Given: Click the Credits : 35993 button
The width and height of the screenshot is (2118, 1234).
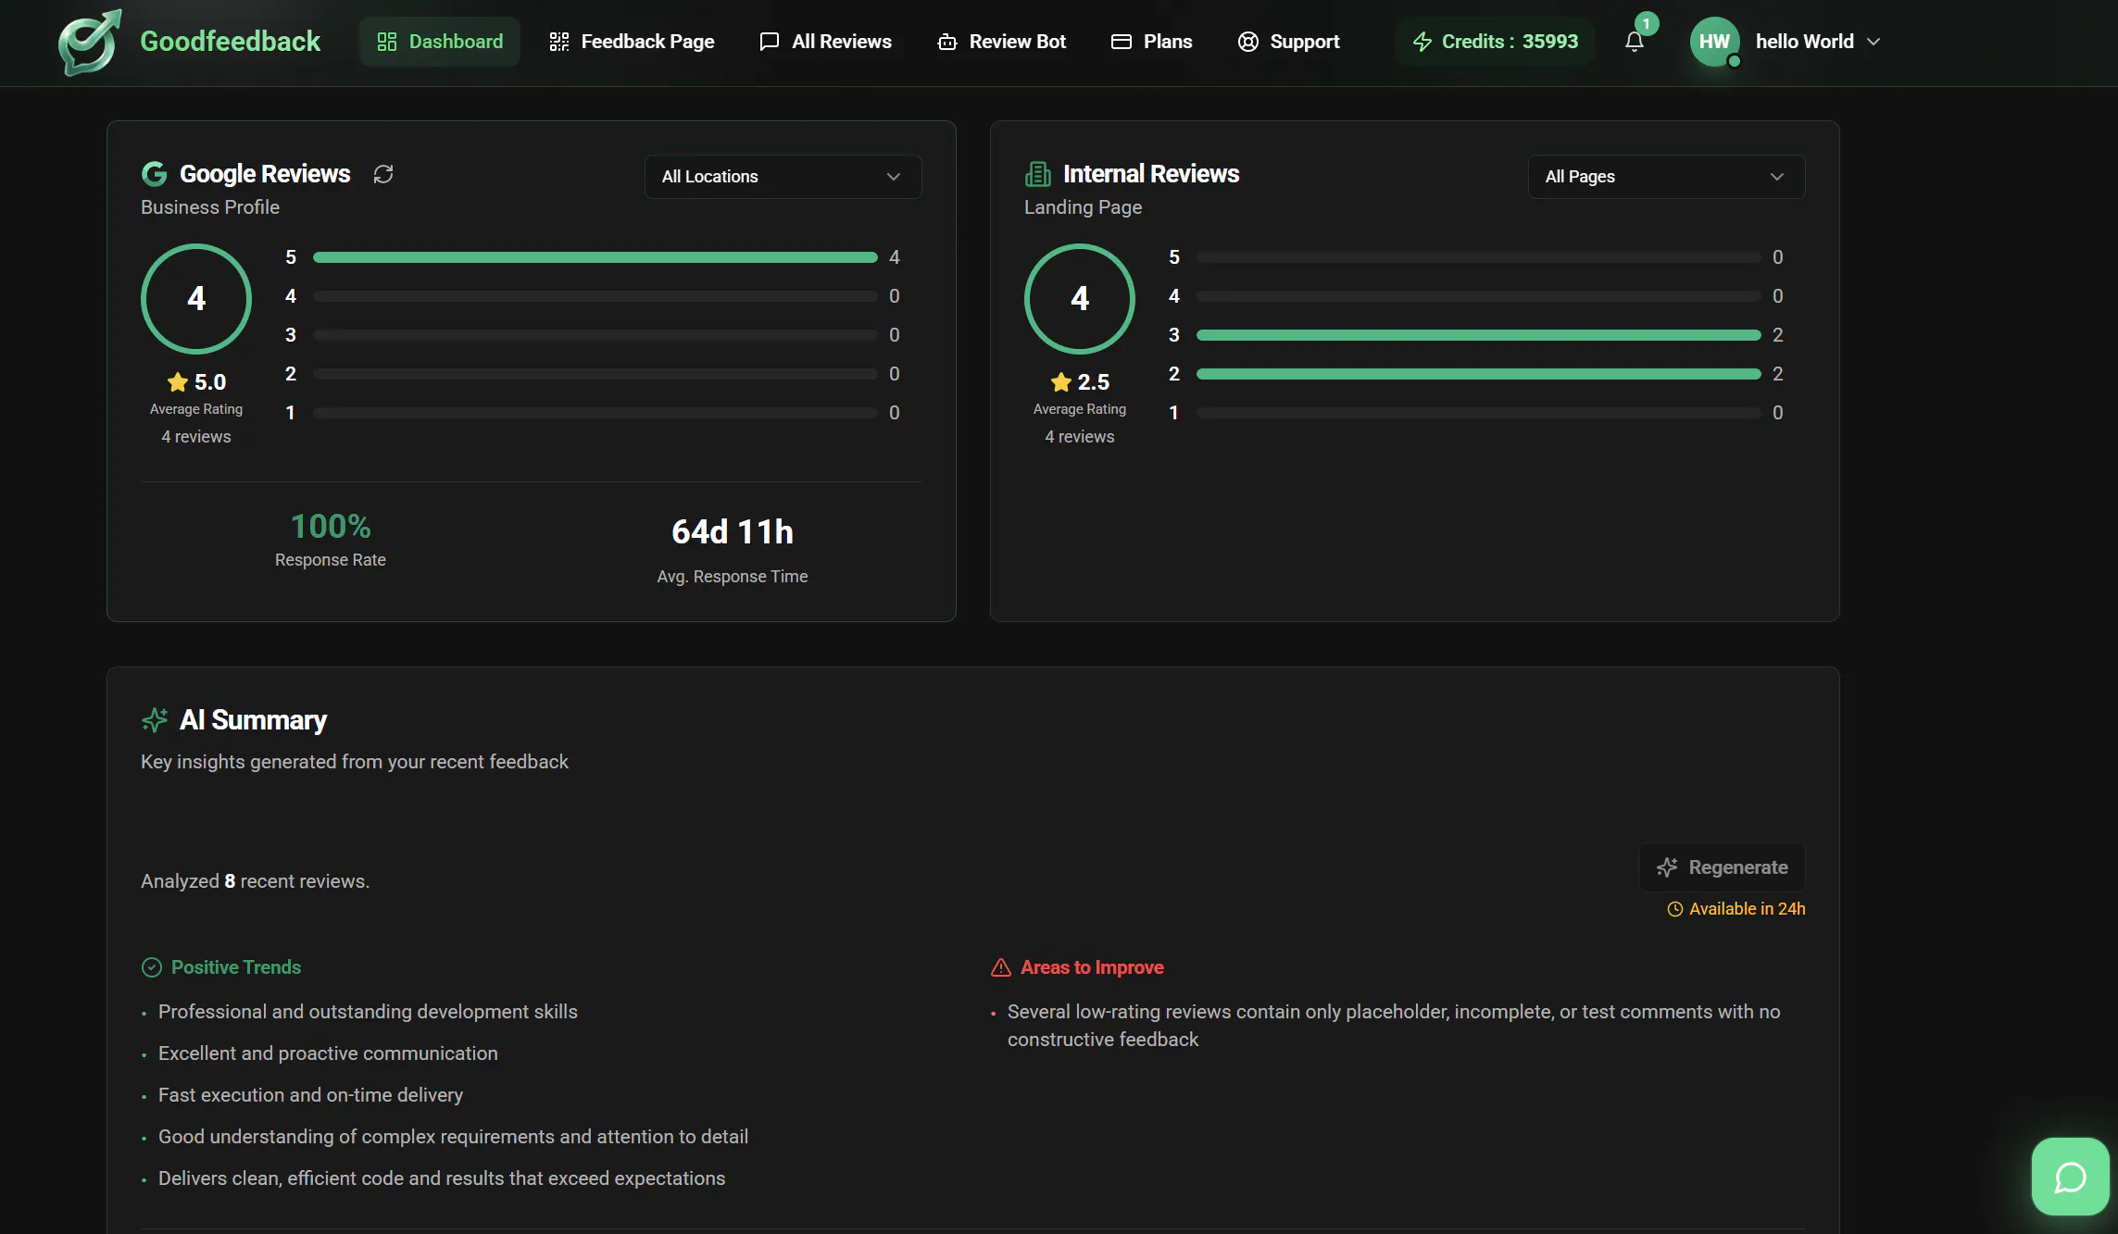Looking at the screenshot, I should [x=1495, y=42].
